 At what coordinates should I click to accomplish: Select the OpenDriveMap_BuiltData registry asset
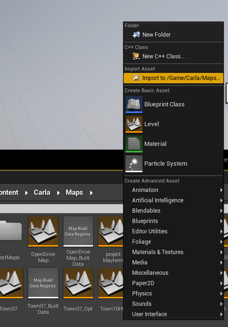tap(78, 231)
